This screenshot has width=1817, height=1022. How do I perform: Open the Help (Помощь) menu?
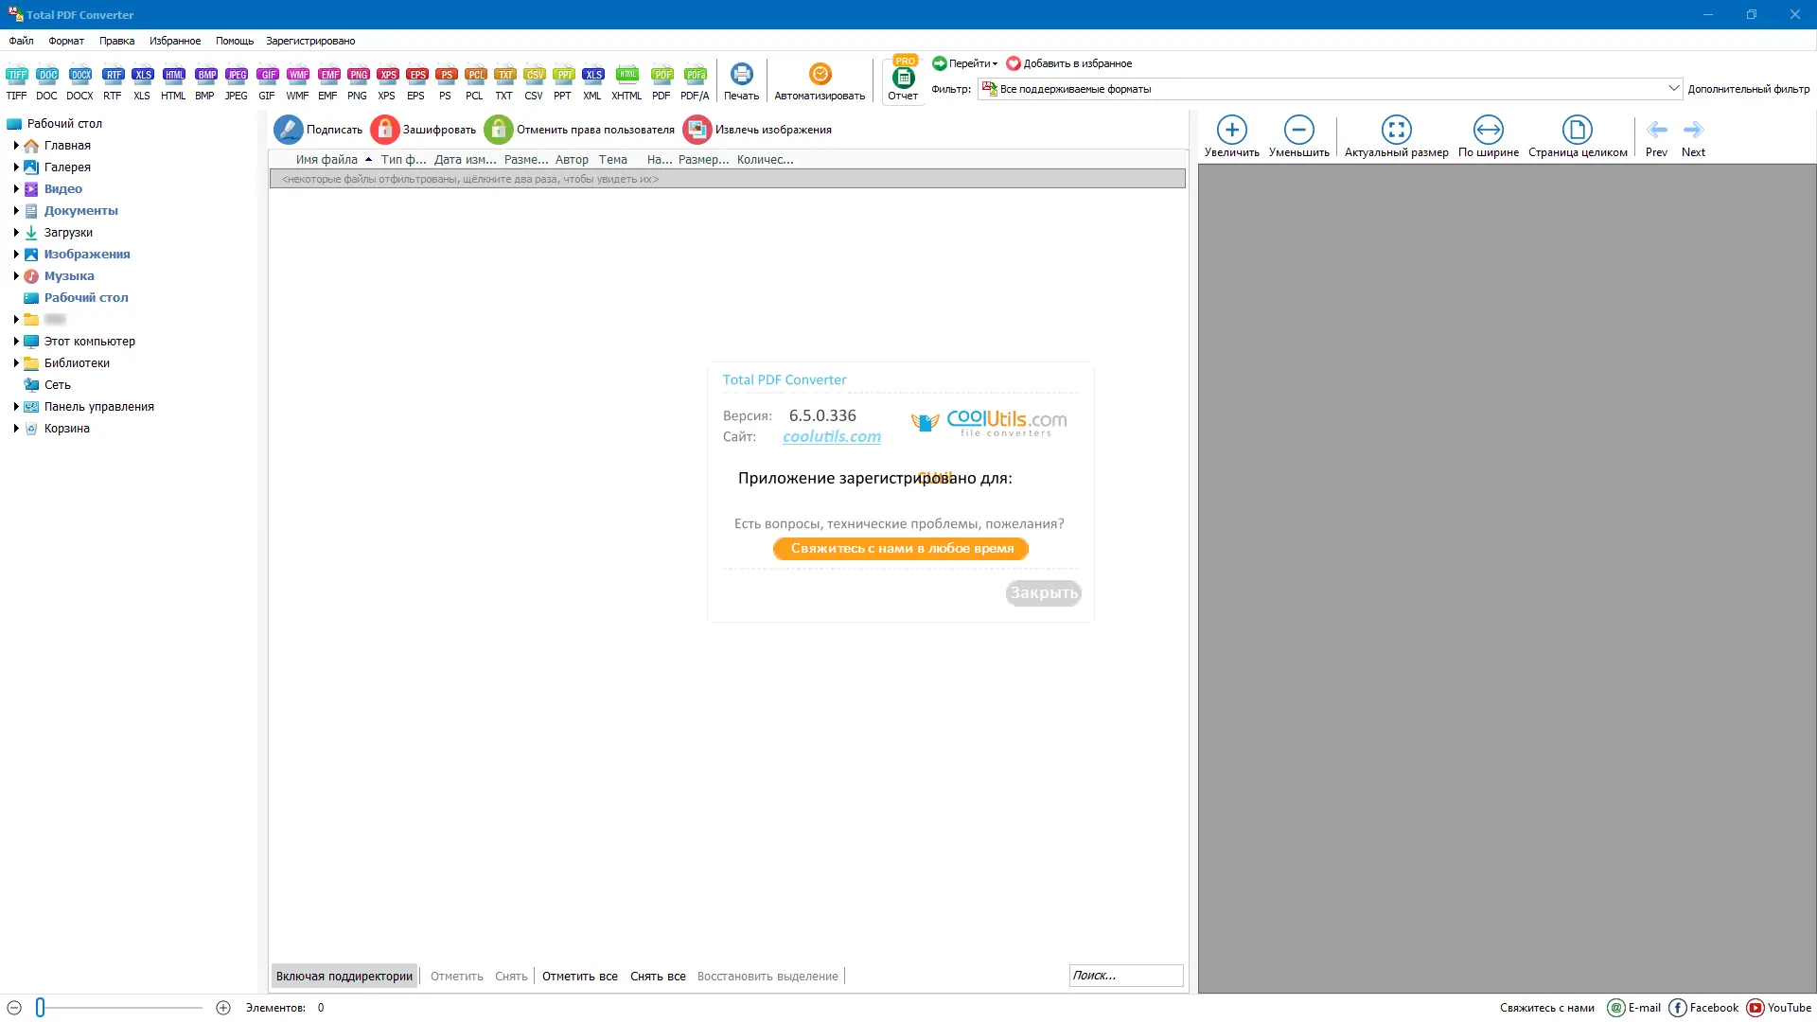click(234, 41)
